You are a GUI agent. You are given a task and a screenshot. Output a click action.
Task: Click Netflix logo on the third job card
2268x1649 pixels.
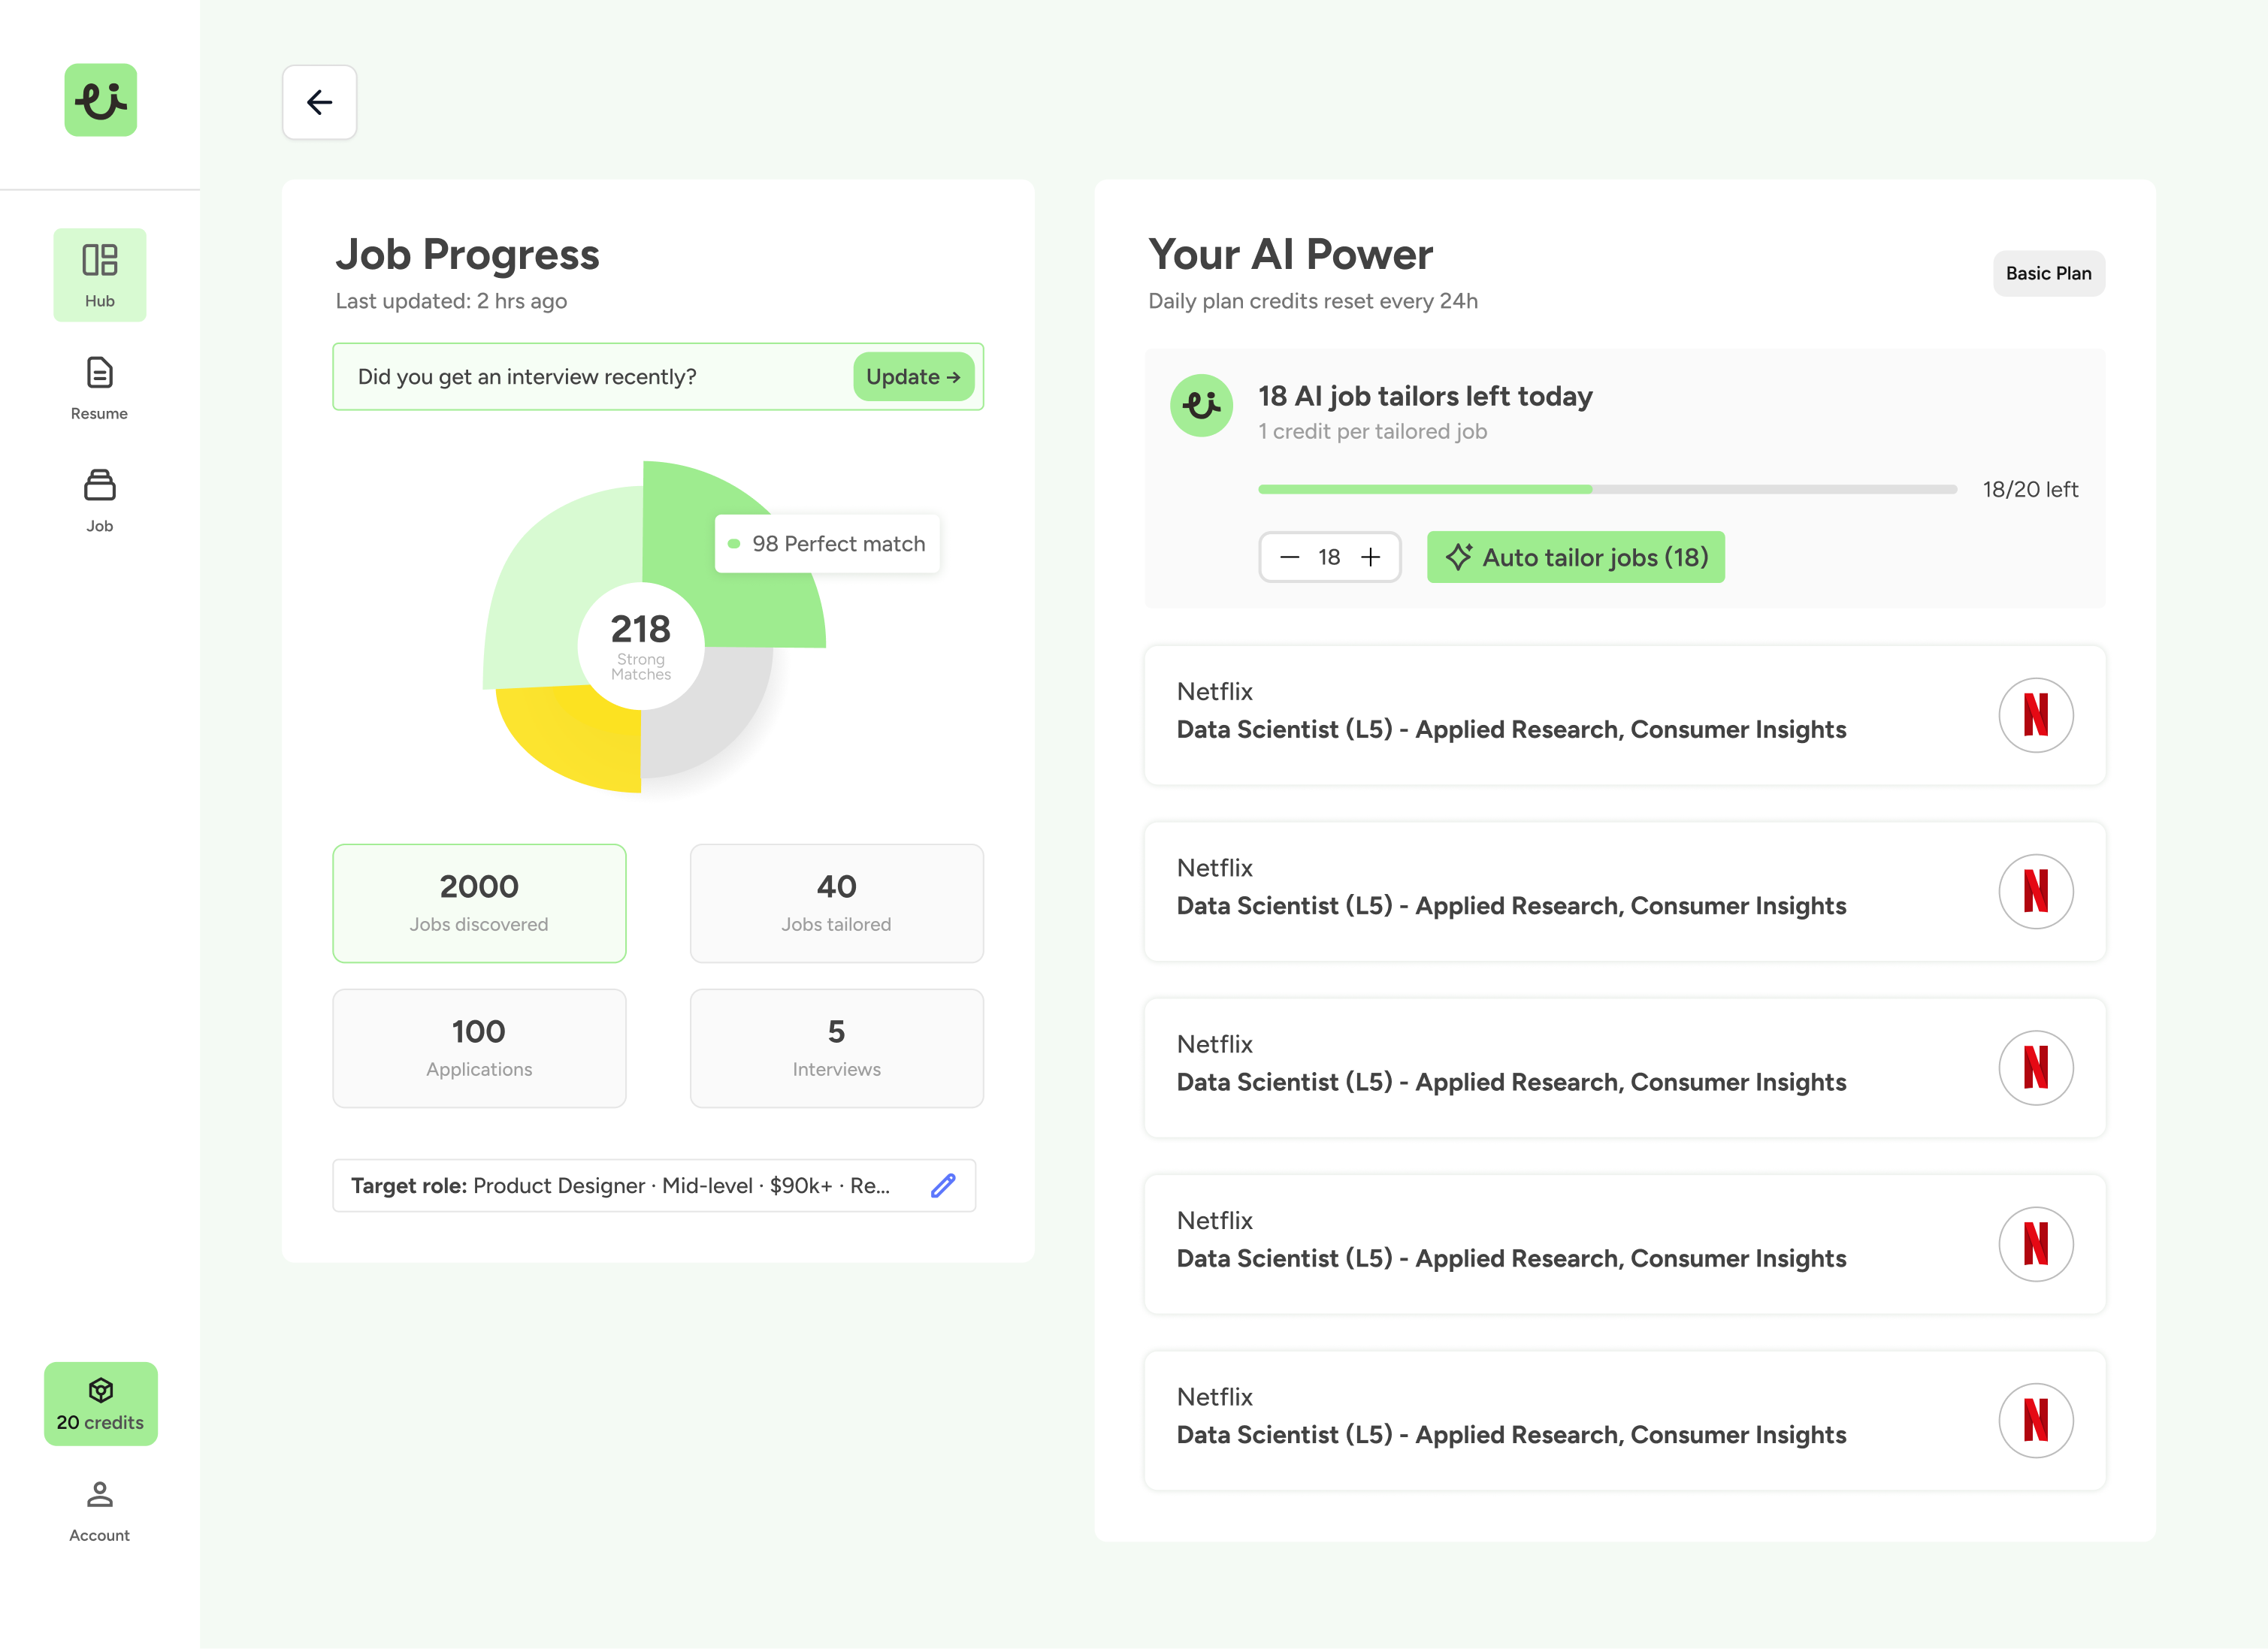(x=2036, y=1068)
